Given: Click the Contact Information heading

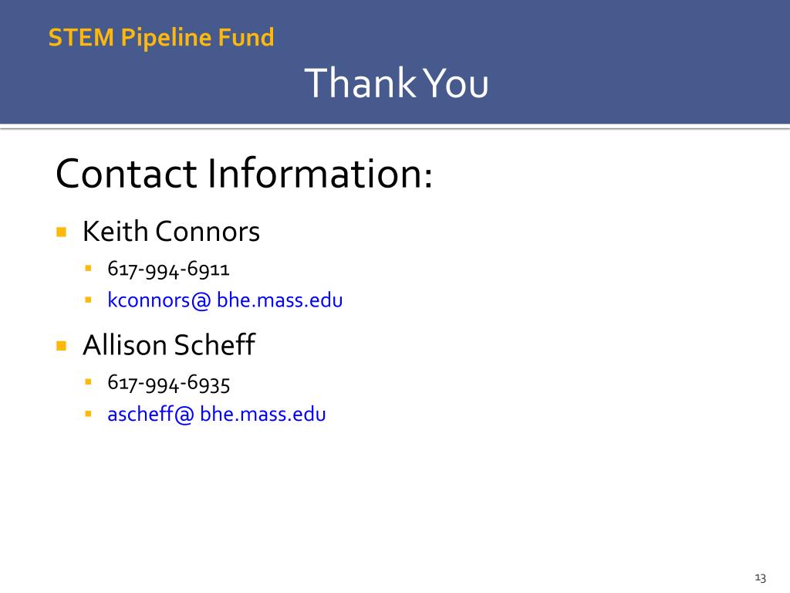Looking at the screenshot, I should [x=244, y=174].
